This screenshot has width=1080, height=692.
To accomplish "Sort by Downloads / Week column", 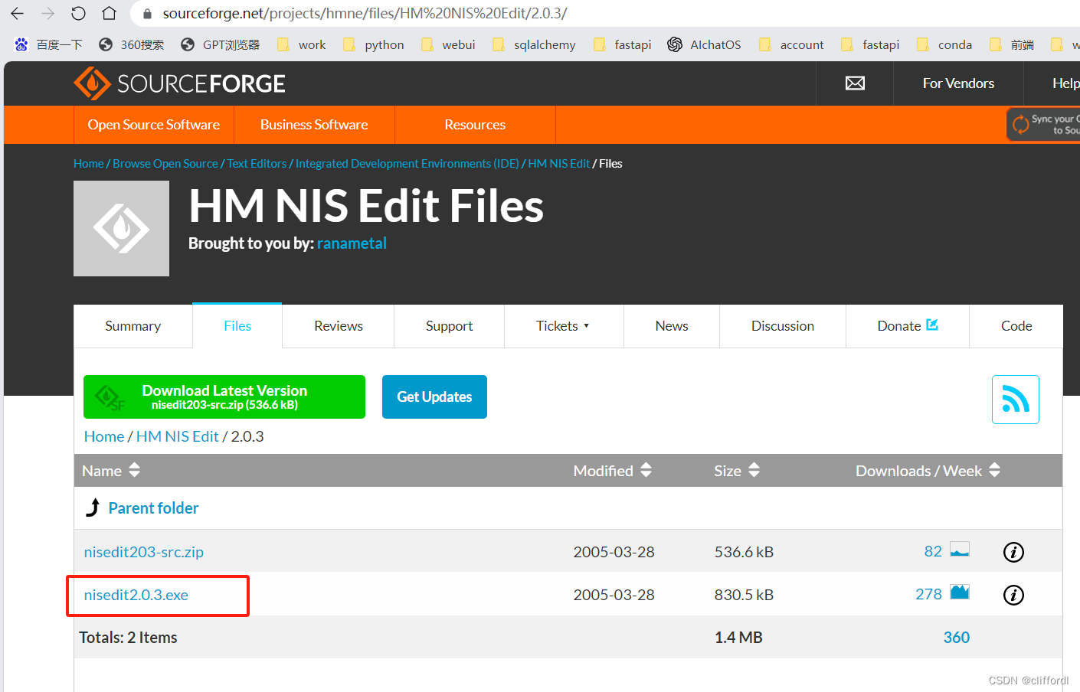I will coord(928,470).
